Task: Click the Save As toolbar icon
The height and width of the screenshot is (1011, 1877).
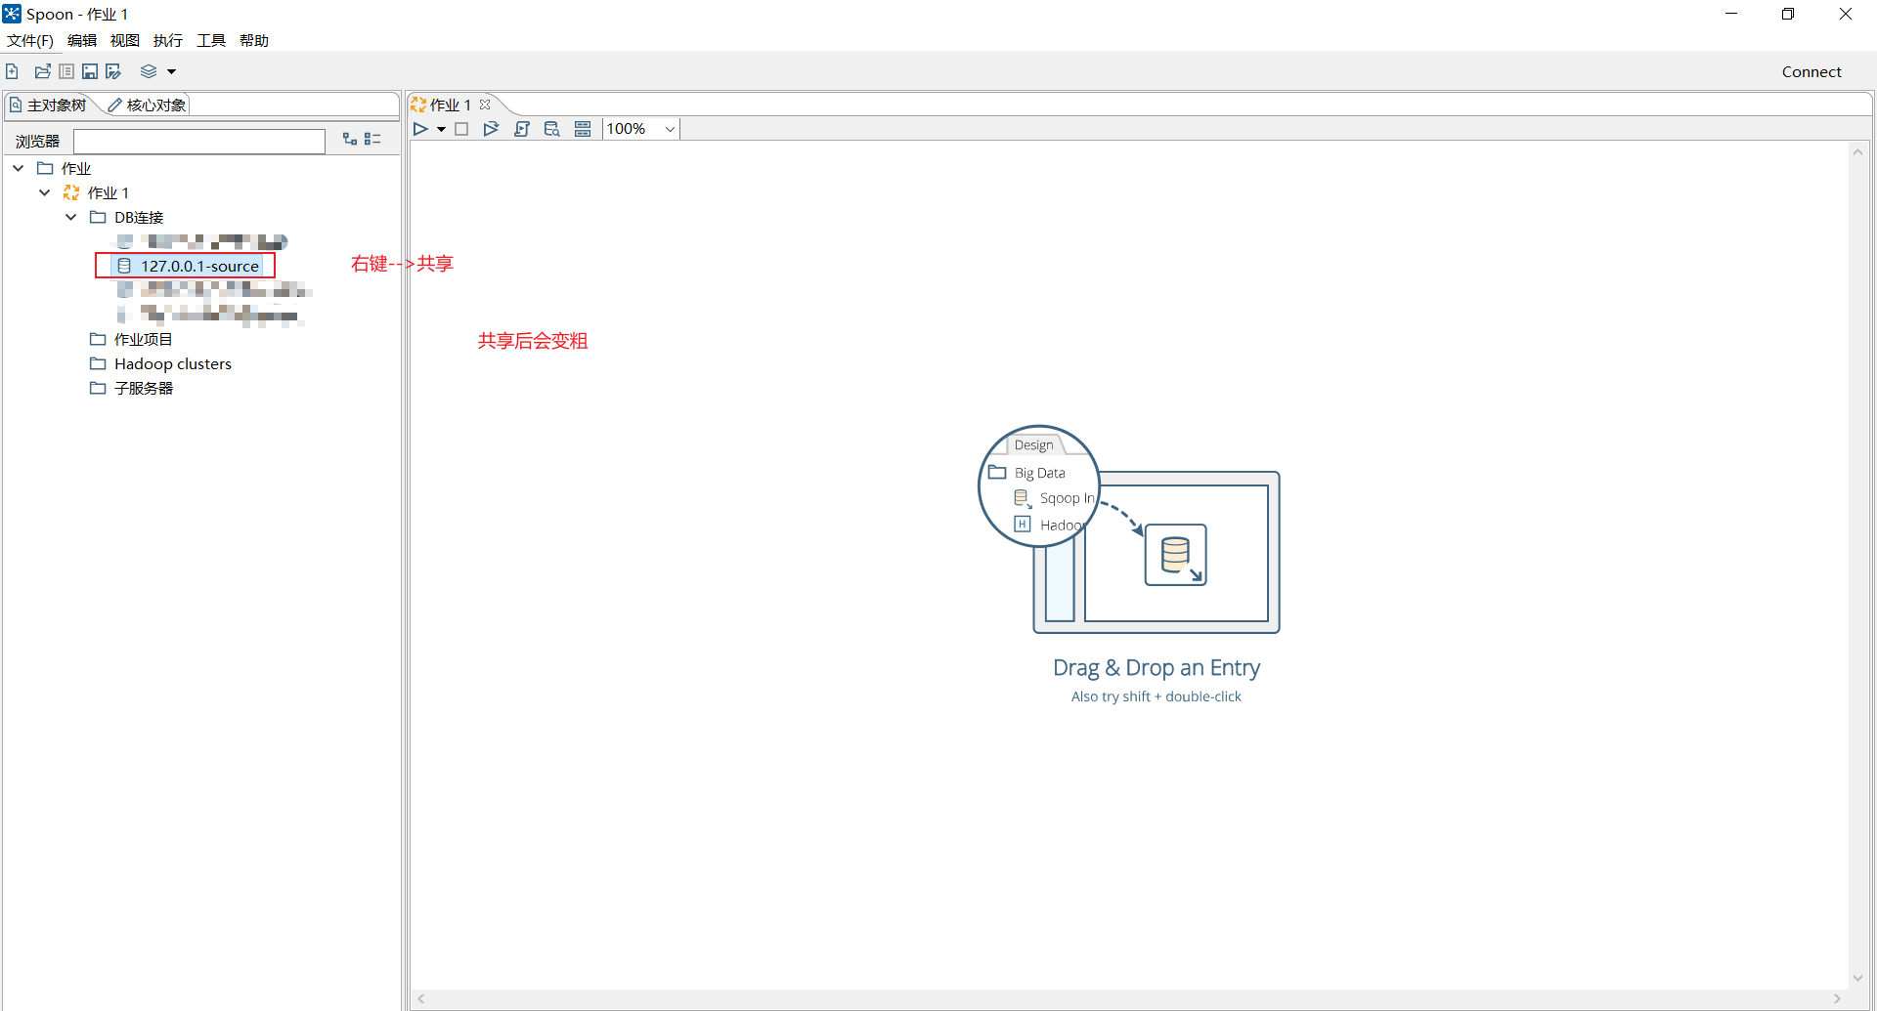Action: click(113, 71)
